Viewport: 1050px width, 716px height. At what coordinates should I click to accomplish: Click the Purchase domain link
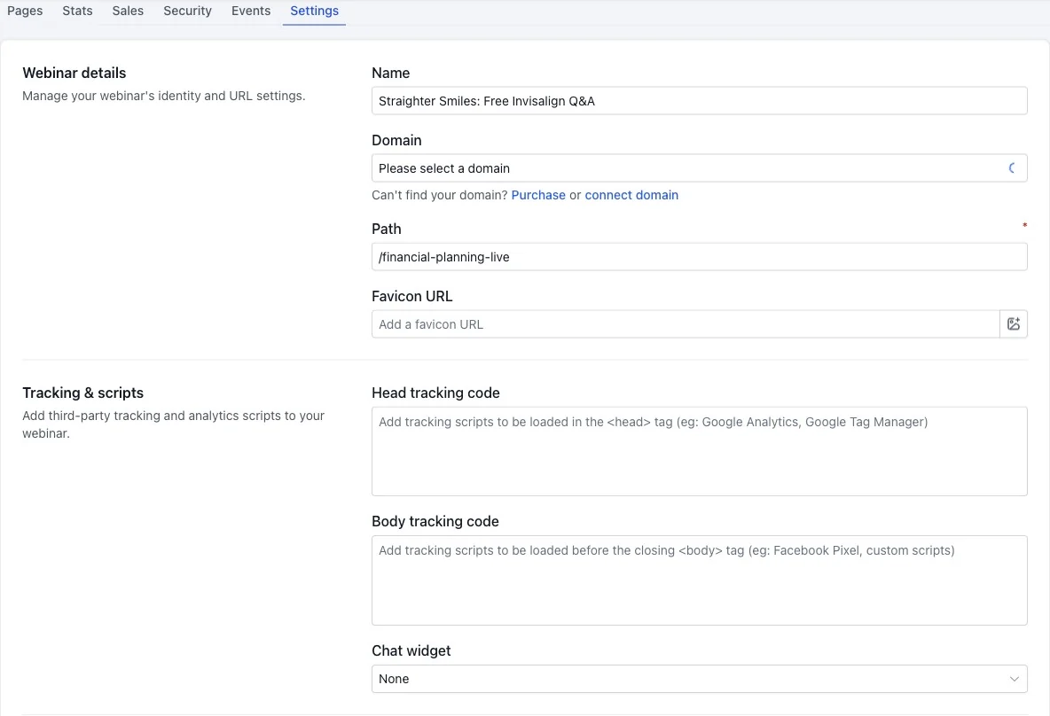538,195
